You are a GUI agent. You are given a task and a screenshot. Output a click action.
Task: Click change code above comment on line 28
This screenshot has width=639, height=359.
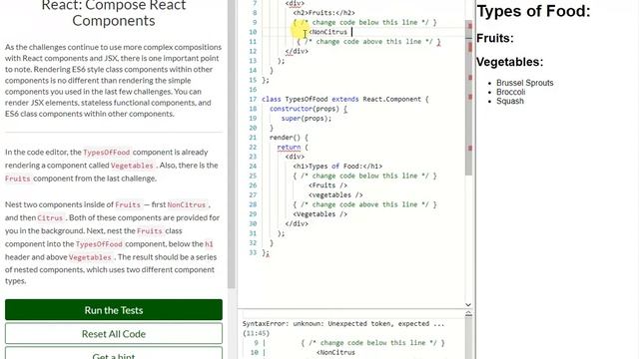click(364, 204)
